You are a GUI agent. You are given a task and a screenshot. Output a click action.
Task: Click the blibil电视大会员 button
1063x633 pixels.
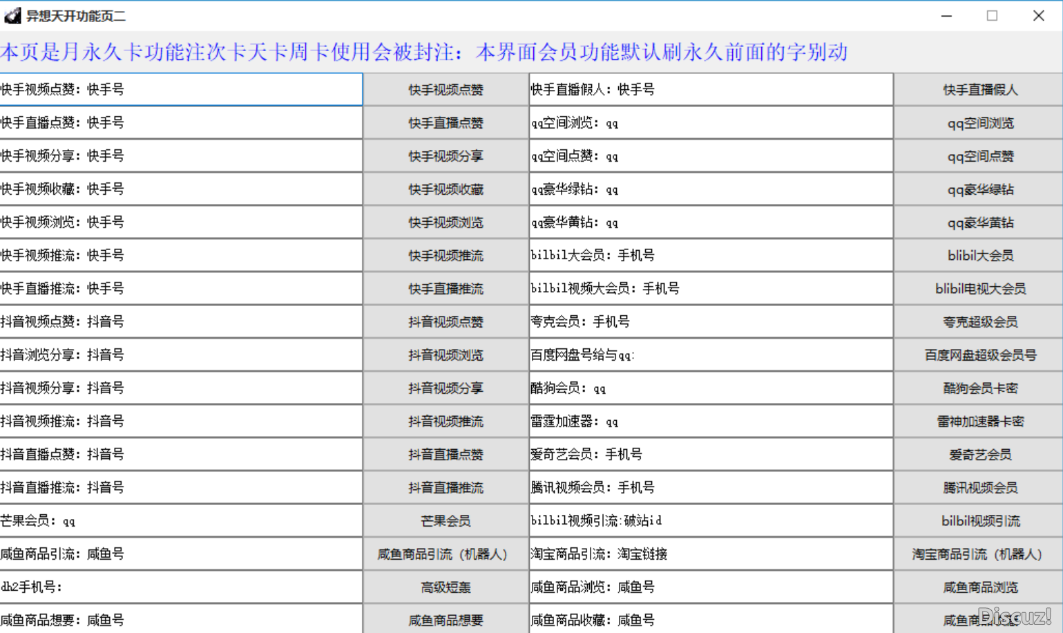coord(979,289)
